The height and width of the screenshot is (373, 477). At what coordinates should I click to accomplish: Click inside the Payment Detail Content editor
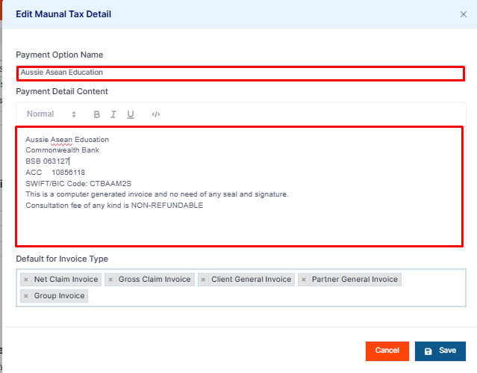click(240, 186)
